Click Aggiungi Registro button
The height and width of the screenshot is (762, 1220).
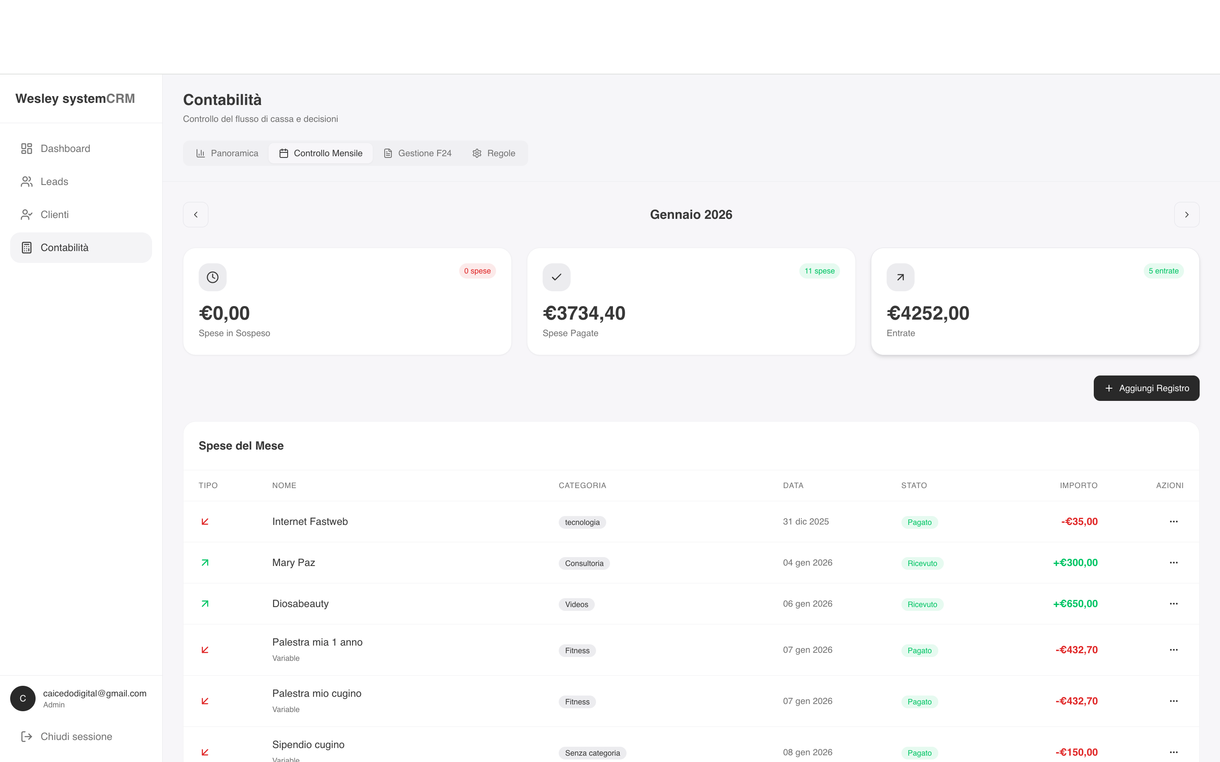[x=1146, y=388]
